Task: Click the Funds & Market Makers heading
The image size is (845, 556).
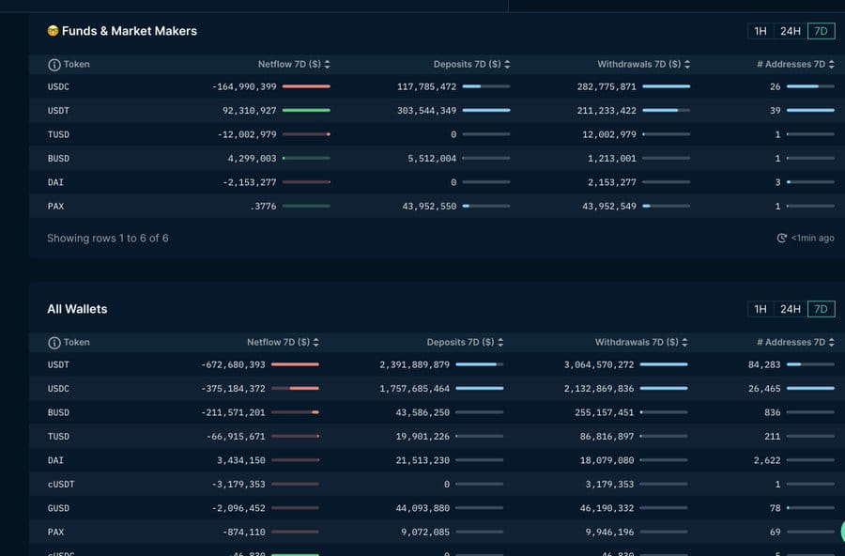Action: [x=130, y=31]
